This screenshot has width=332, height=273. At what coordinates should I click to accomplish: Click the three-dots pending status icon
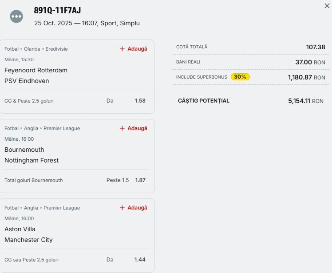coord(16,16)
